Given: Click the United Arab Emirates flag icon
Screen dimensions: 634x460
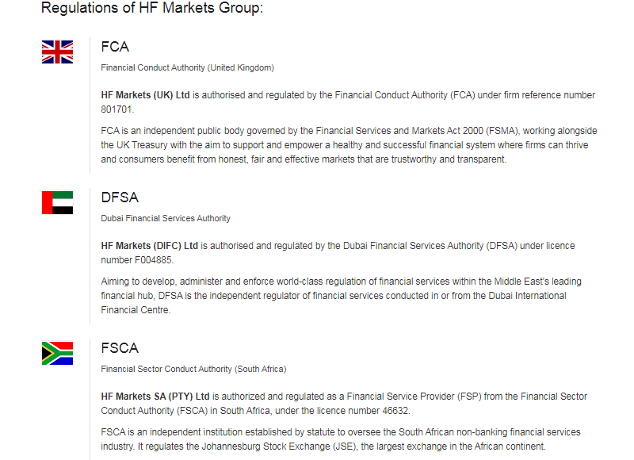Looking at the screenshot, I should click(57, 202).
